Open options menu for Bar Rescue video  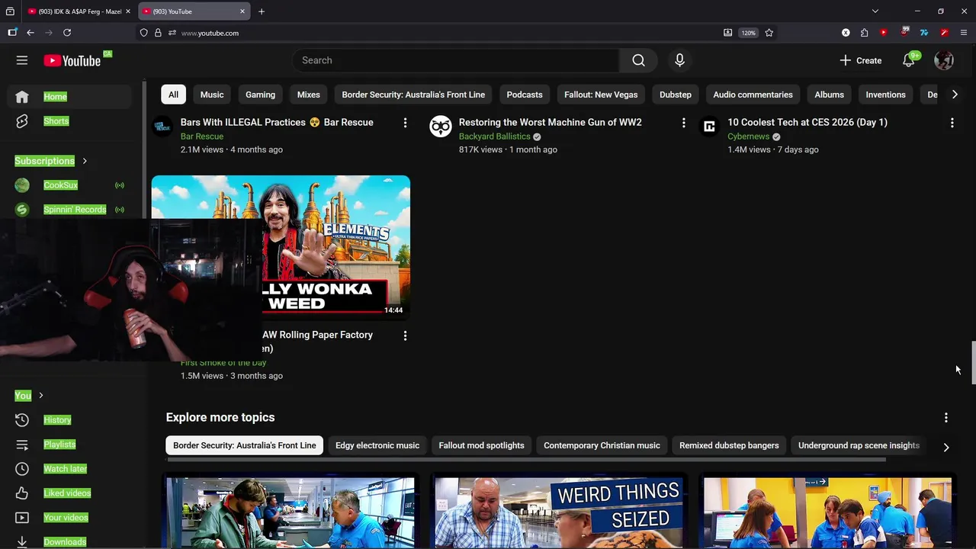(405, 123)
